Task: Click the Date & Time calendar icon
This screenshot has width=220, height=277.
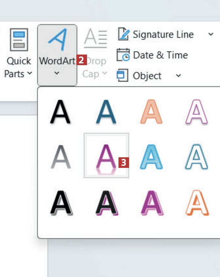Action: click(x=123, y=55)
